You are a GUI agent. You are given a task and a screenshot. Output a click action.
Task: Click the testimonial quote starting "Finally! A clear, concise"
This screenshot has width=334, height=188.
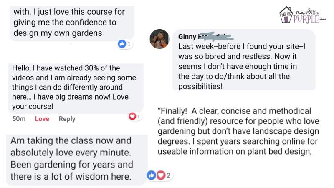[x=238, y=131]
